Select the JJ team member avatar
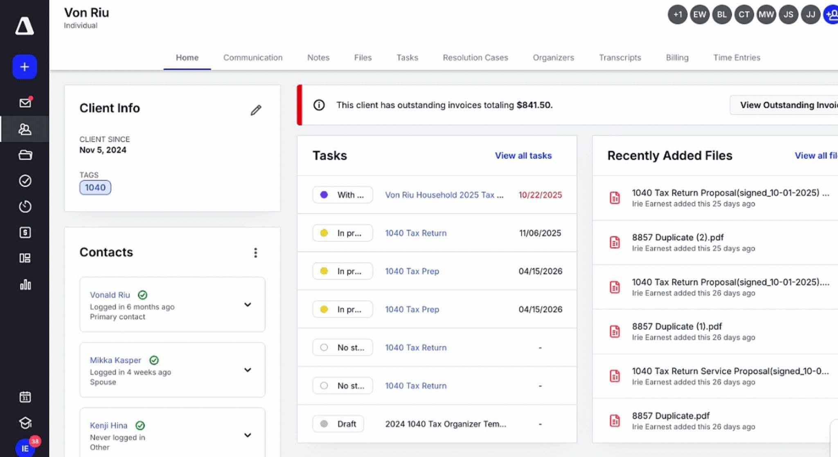 pyautogui.click(x=811, y=15)
